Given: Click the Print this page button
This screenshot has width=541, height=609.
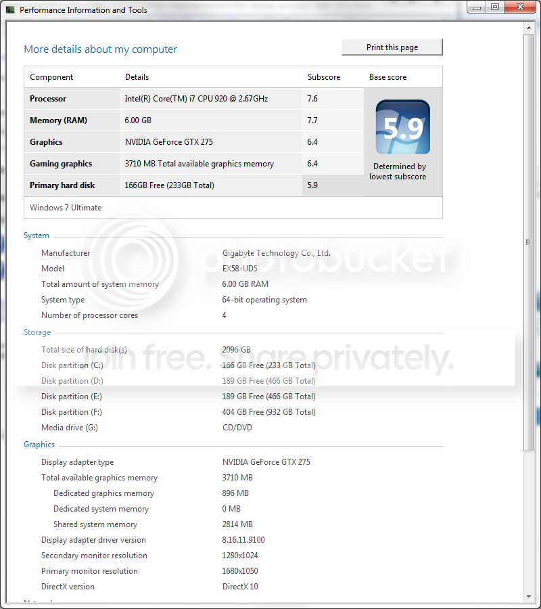Looking at the screenshot, I should point(392,47).
